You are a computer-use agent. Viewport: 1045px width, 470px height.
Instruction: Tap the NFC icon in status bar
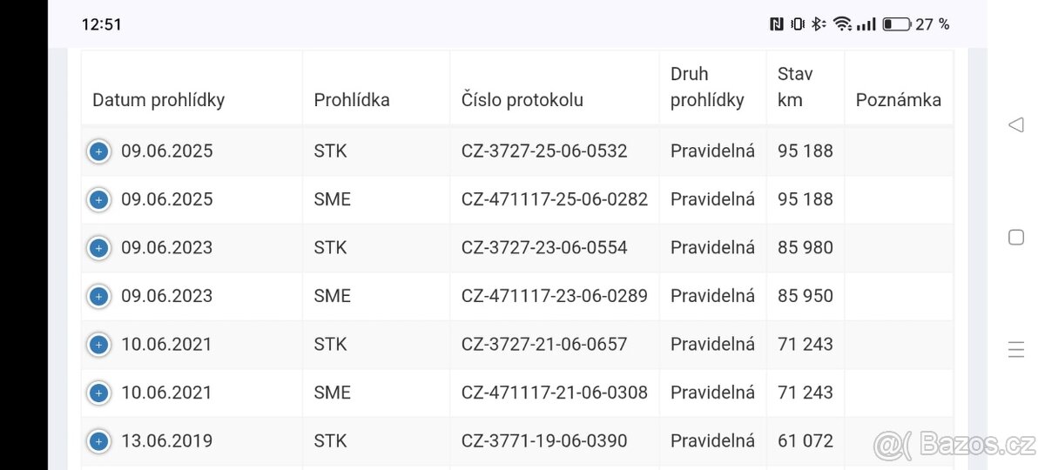click(x=777, y=24)
